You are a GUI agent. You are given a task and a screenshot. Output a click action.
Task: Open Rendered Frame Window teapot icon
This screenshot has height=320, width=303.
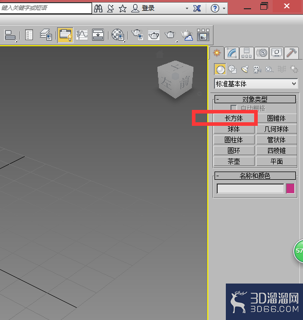[x=154, y=35]
